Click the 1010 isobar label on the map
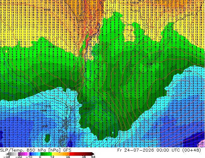This screenshot has width=205, height=158. pyautogui.click(x=86, y=109)
